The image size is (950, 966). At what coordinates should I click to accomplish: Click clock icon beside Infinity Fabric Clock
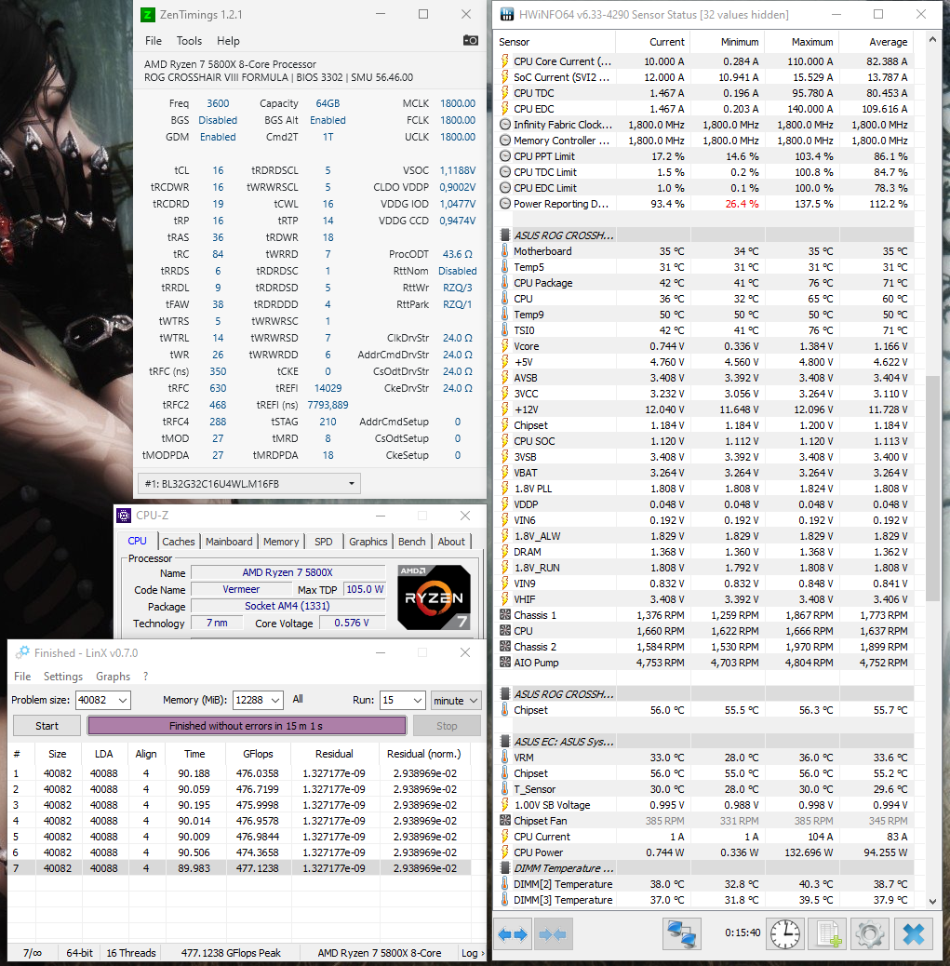504,125
